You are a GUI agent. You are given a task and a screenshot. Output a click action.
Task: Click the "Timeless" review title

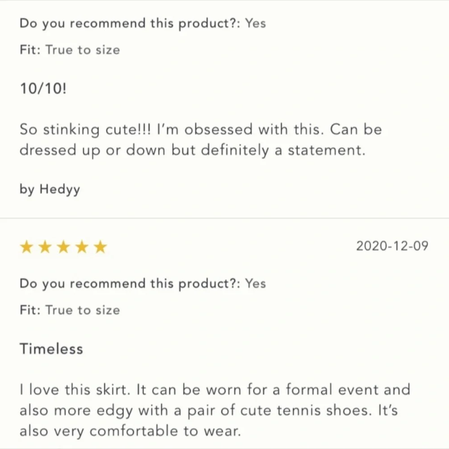coord(51,349)
